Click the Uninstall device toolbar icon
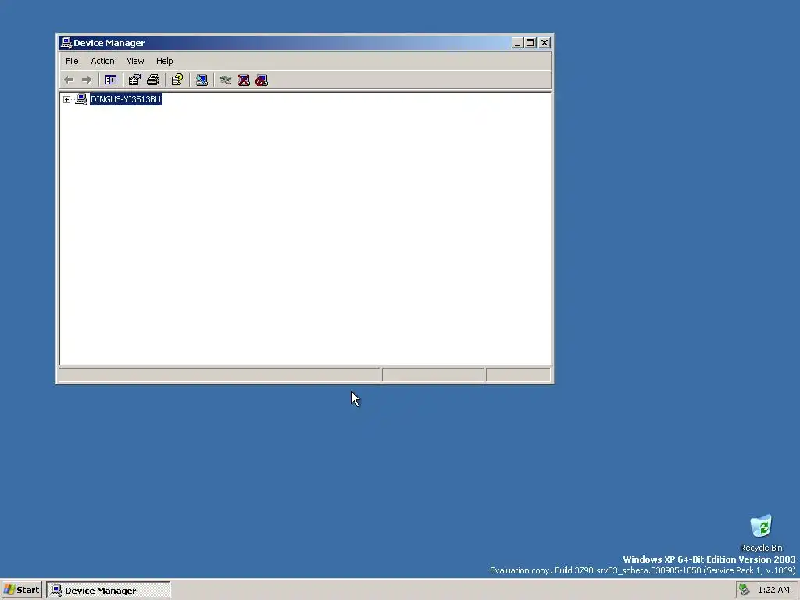 click(244, 80)
